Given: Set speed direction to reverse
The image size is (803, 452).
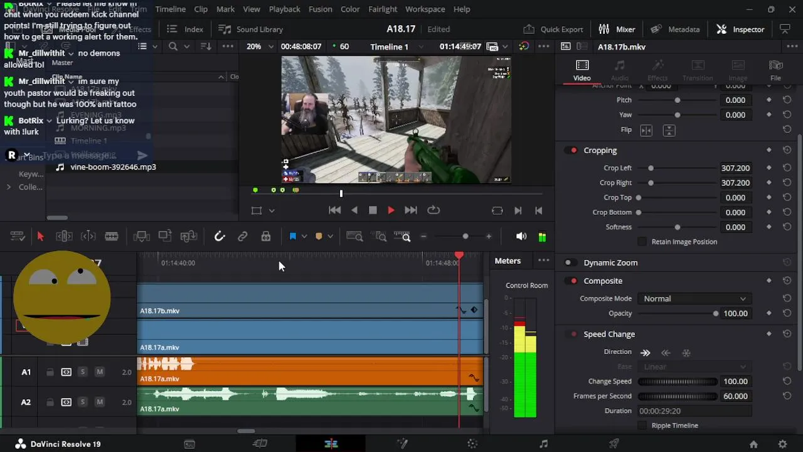Looking at the screenshot, I should tap(666, 353).
